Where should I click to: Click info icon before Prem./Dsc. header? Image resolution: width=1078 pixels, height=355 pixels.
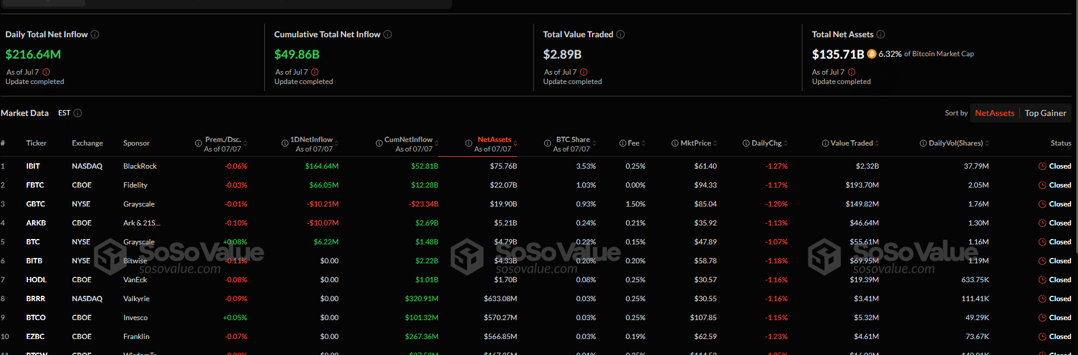[x=199, y=143]
